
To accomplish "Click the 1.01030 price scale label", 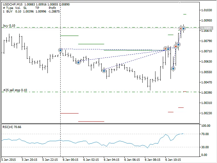I will [206, 10].
